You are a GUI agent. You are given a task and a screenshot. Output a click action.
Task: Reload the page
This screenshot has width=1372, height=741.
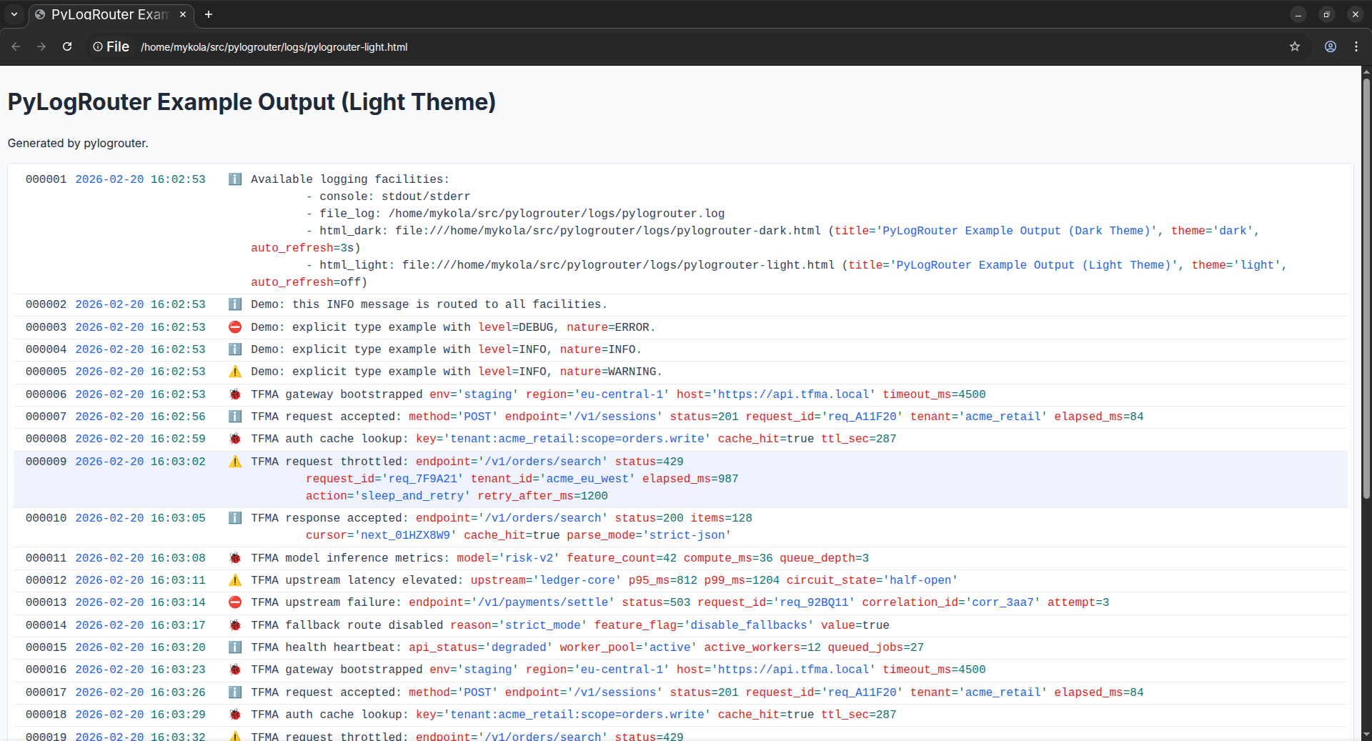[x=67, y=46]
